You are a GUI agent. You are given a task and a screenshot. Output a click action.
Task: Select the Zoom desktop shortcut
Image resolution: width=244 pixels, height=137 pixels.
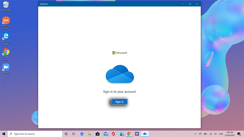click(6, 69)
